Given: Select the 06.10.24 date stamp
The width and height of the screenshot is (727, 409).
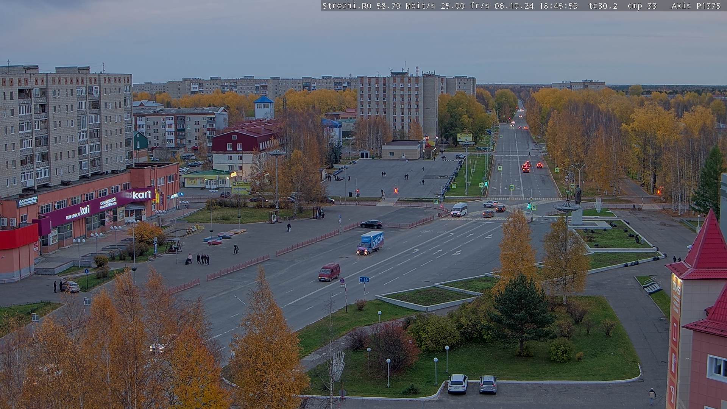Looking at the screenshot, I should tap(514, 6).
